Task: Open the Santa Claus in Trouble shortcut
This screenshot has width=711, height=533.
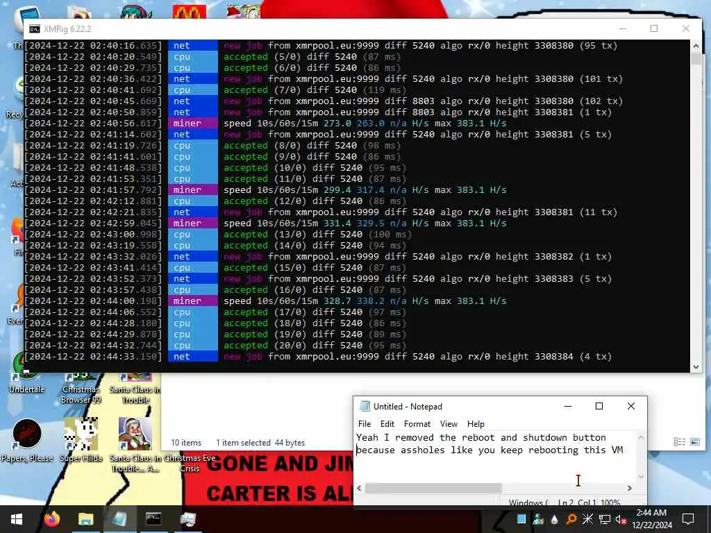Action: point(135,388)
